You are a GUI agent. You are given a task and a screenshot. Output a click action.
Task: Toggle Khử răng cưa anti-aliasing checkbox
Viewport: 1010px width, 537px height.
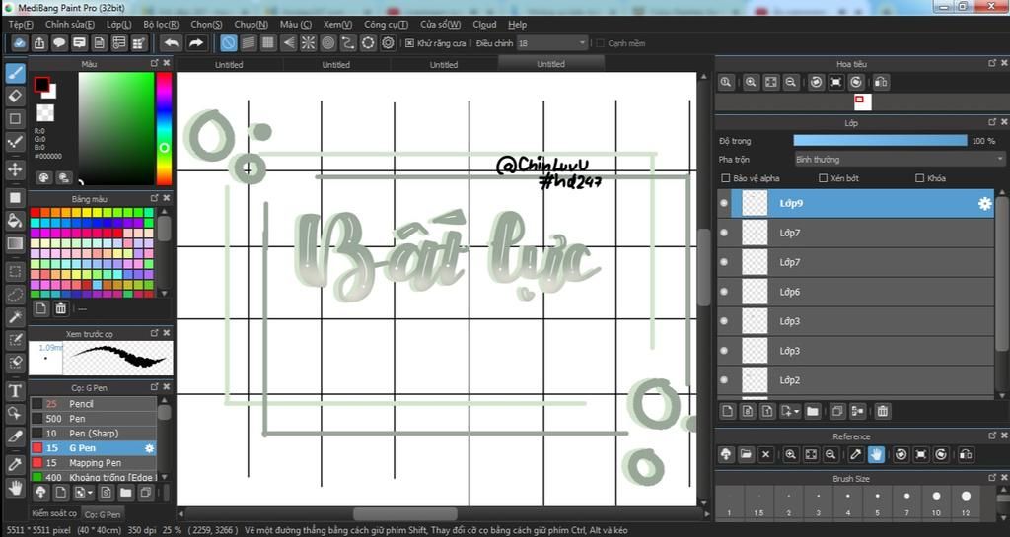pyautogui.click(x=409, y=43)
